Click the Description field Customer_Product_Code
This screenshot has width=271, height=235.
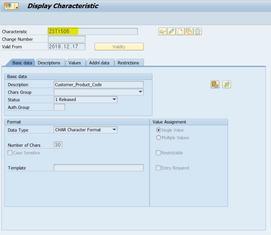click(x=99, y=85)
